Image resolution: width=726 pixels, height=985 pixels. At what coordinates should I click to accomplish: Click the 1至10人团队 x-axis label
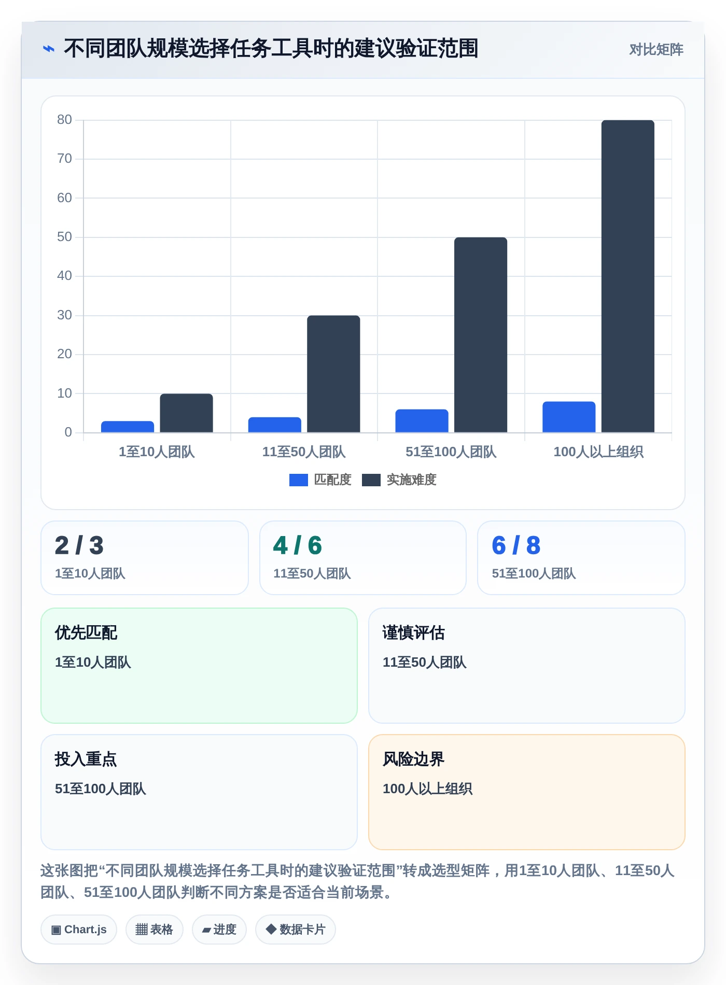point(157,452)
